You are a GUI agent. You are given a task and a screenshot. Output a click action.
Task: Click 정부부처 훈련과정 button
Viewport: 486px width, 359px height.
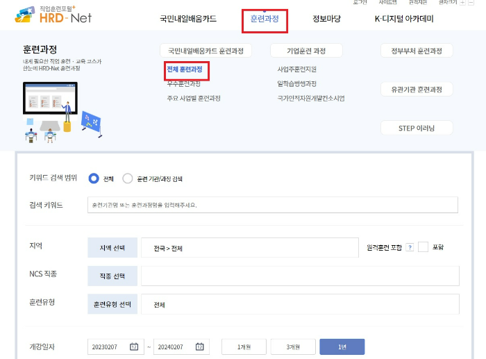click(417, 51)
